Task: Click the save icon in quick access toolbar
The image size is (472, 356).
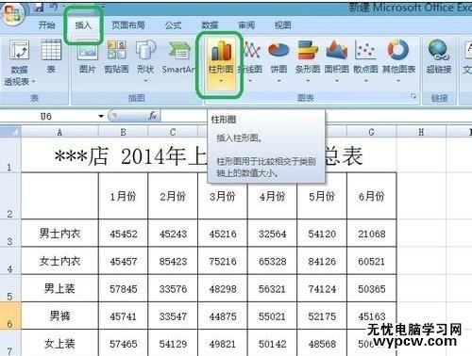Action: pos(39,7)
